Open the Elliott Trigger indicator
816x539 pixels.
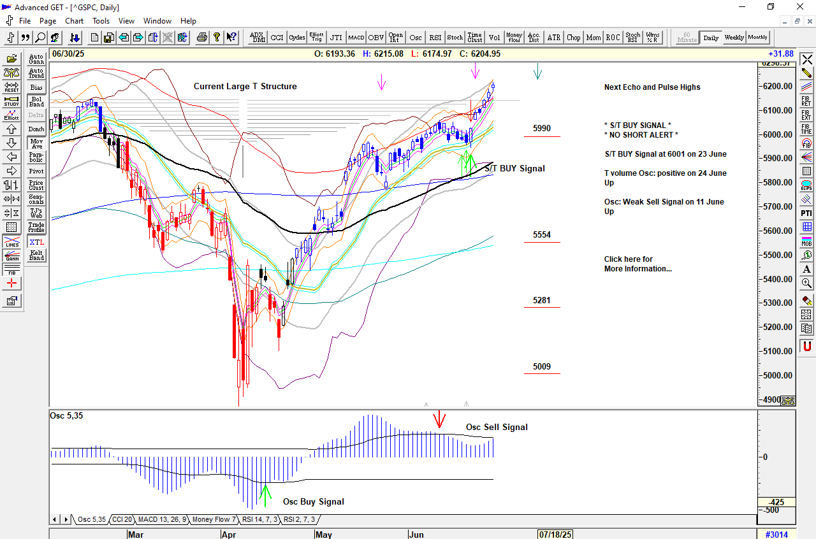point(316,38)
